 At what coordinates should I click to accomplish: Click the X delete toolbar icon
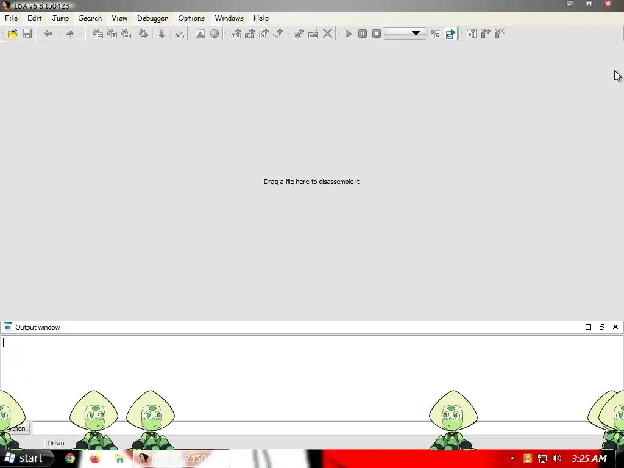point(327,34)
